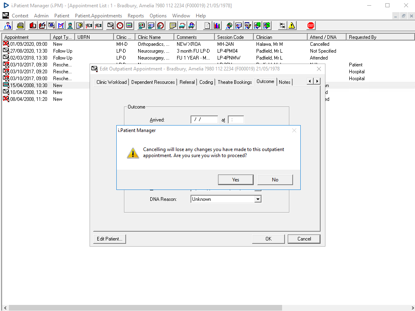Sort by the Appointment column header
This screenshot has width=415, height=311.
[x=26, y=37]
